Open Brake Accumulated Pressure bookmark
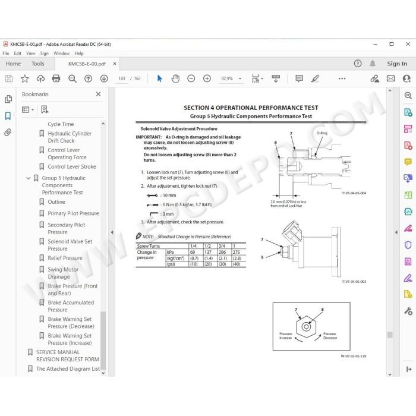Viewport: 416px width, 416px height. 71,306
